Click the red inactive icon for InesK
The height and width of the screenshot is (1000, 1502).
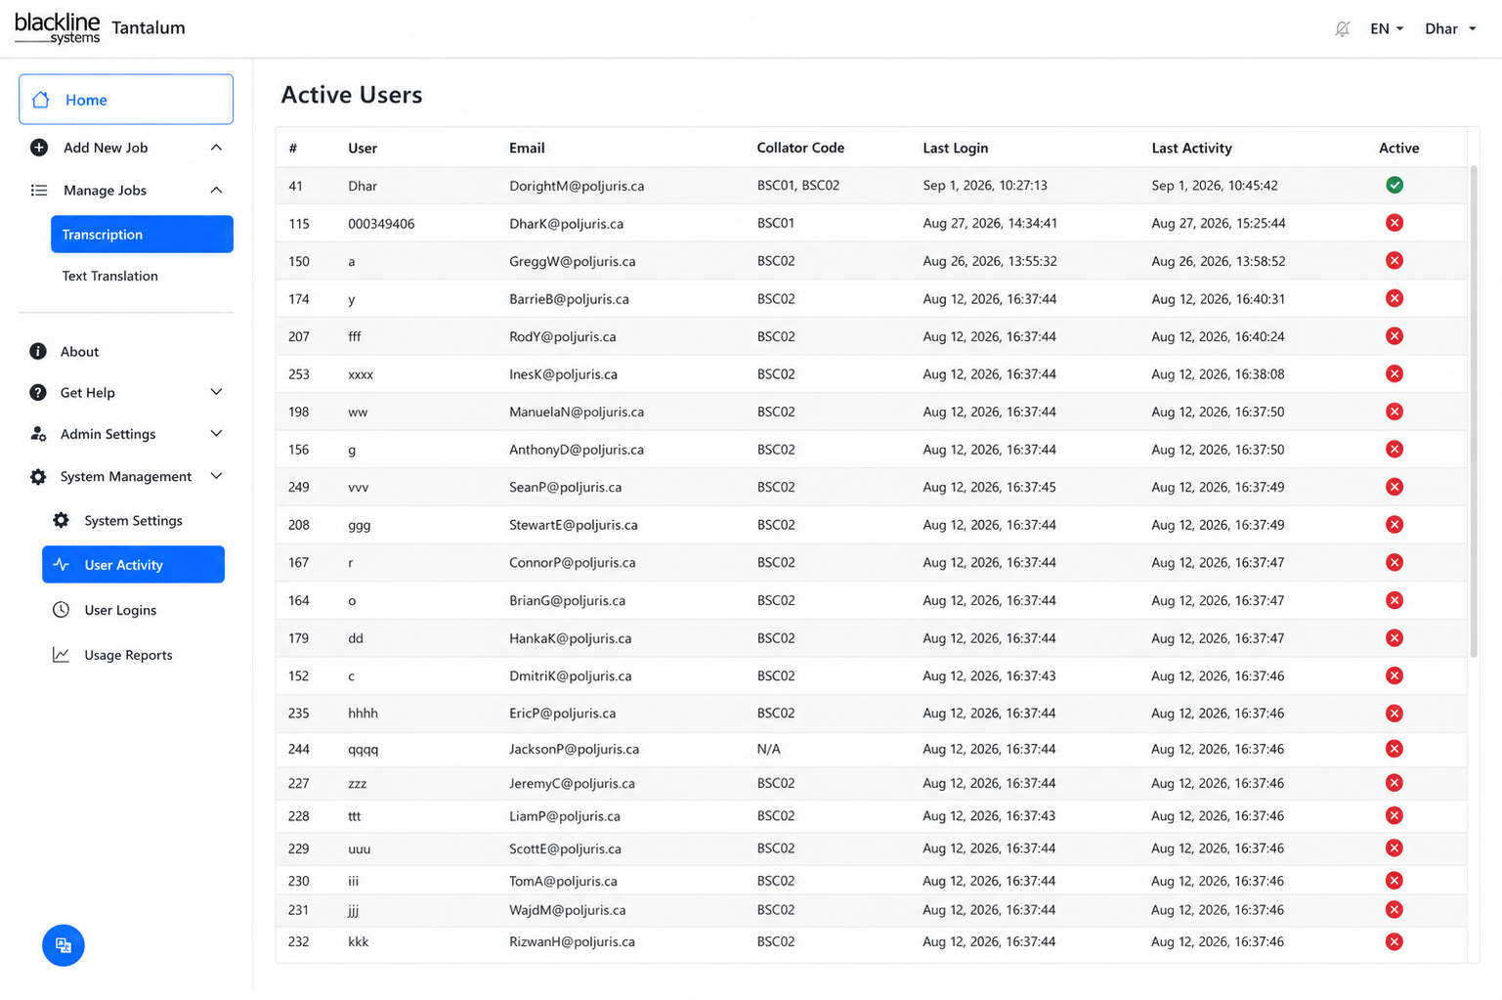tap(1395, 374)
